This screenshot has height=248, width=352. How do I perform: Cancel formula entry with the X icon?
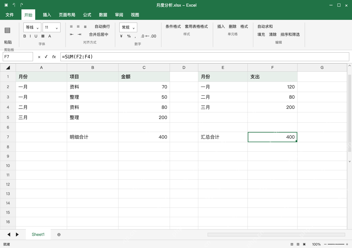coord(39,57)
